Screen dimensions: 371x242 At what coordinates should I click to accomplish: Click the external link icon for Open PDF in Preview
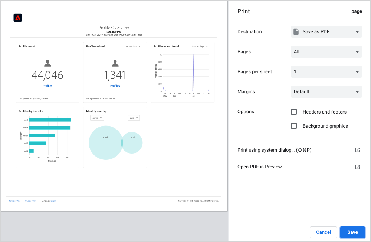tap(358, 167)
